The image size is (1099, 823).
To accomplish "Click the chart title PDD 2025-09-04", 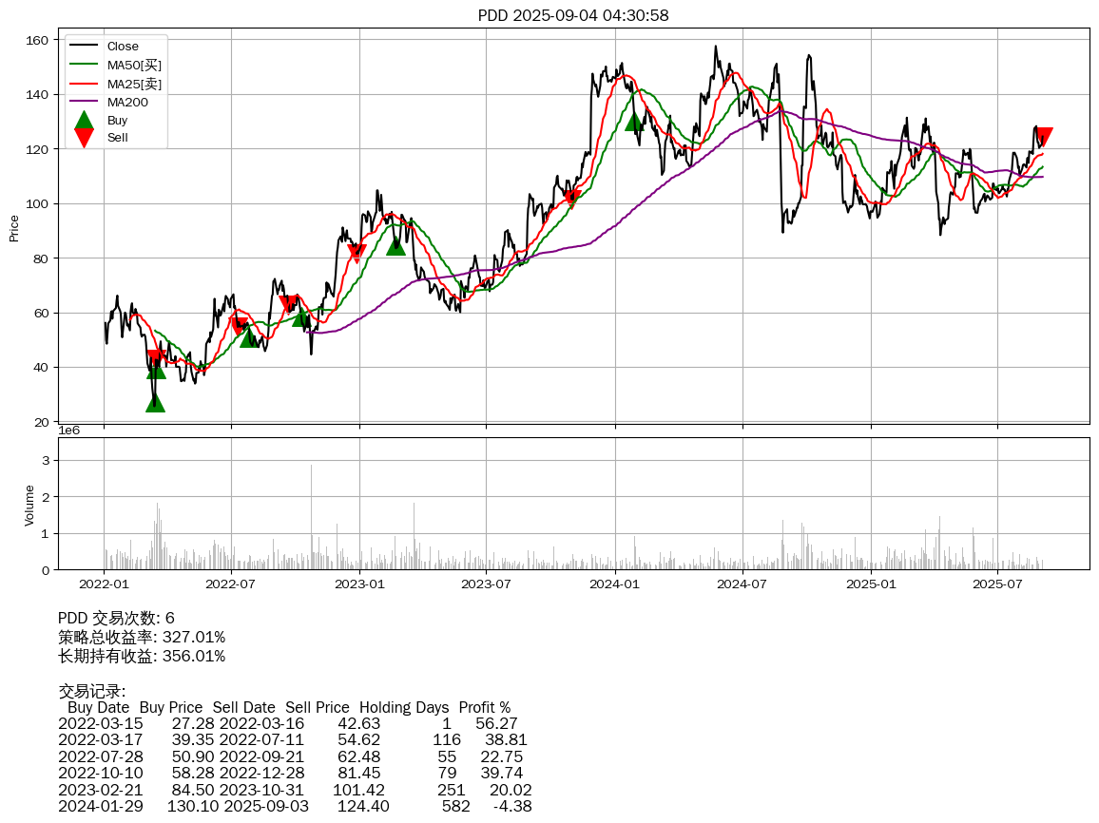I will coord(572,15).
